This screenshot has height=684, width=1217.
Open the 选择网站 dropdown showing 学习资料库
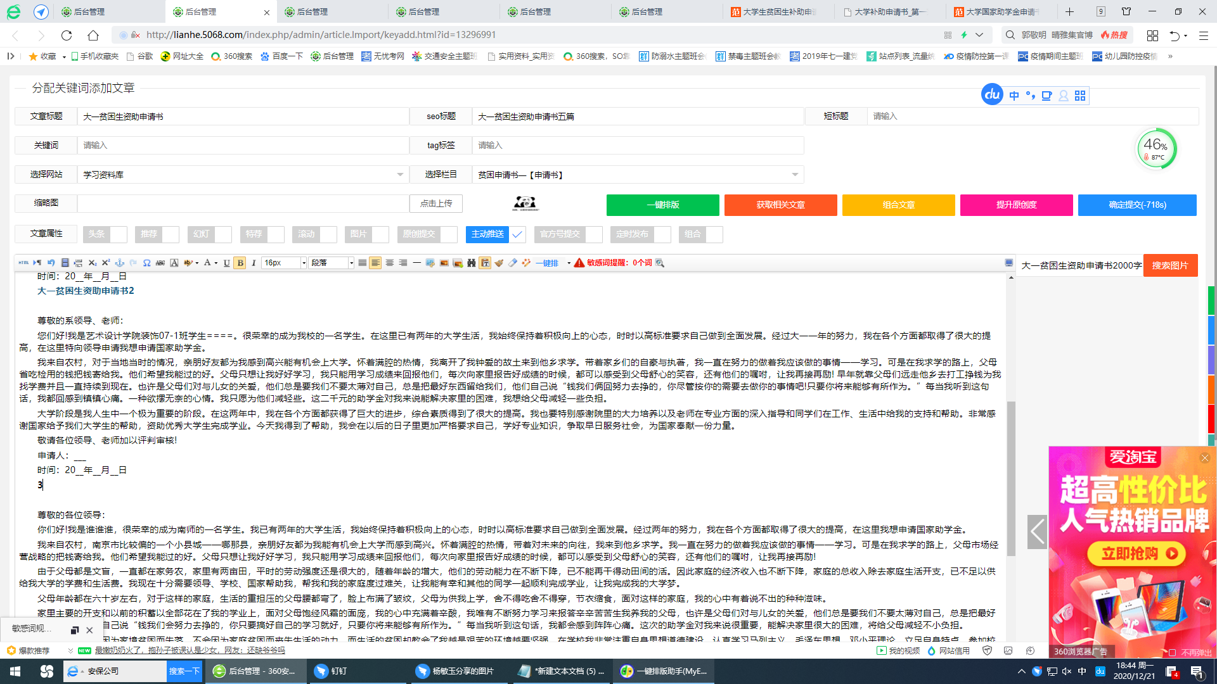point(399,174)
